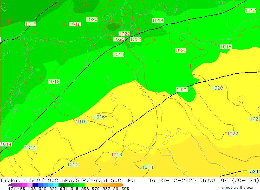Click the 570 legend value
The height and width of the screenshot is (190, 260).
96,188
